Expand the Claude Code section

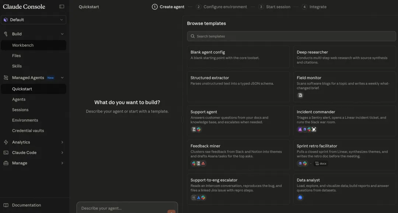(62, 153)
